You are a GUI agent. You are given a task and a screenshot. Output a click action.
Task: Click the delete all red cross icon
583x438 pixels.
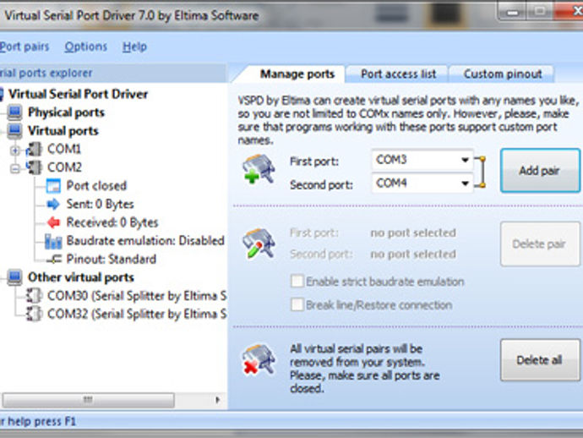(259, 359)
